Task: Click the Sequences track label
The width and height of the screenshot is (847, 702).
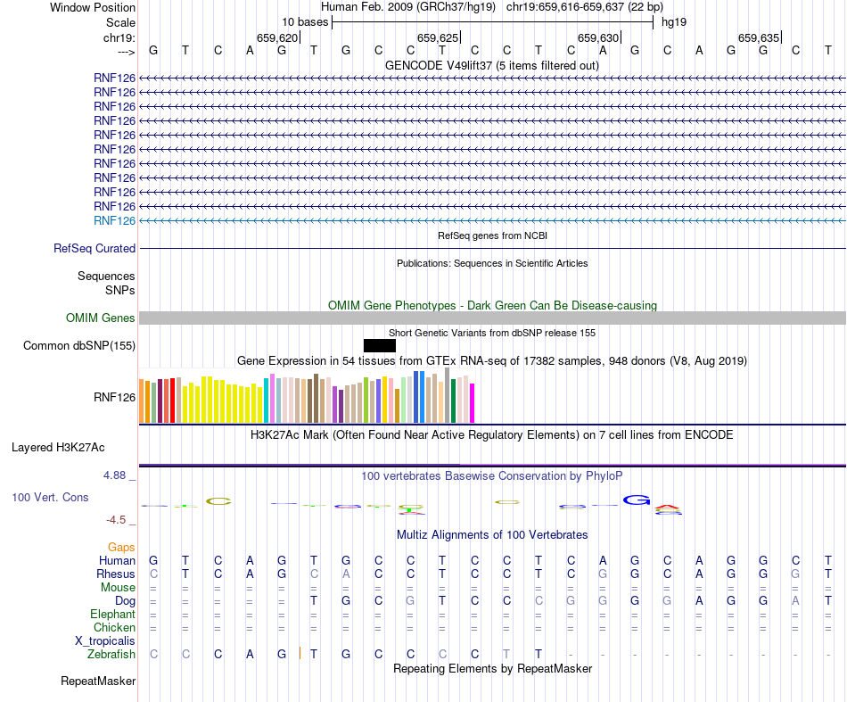Action: click(x=106, y=277)
